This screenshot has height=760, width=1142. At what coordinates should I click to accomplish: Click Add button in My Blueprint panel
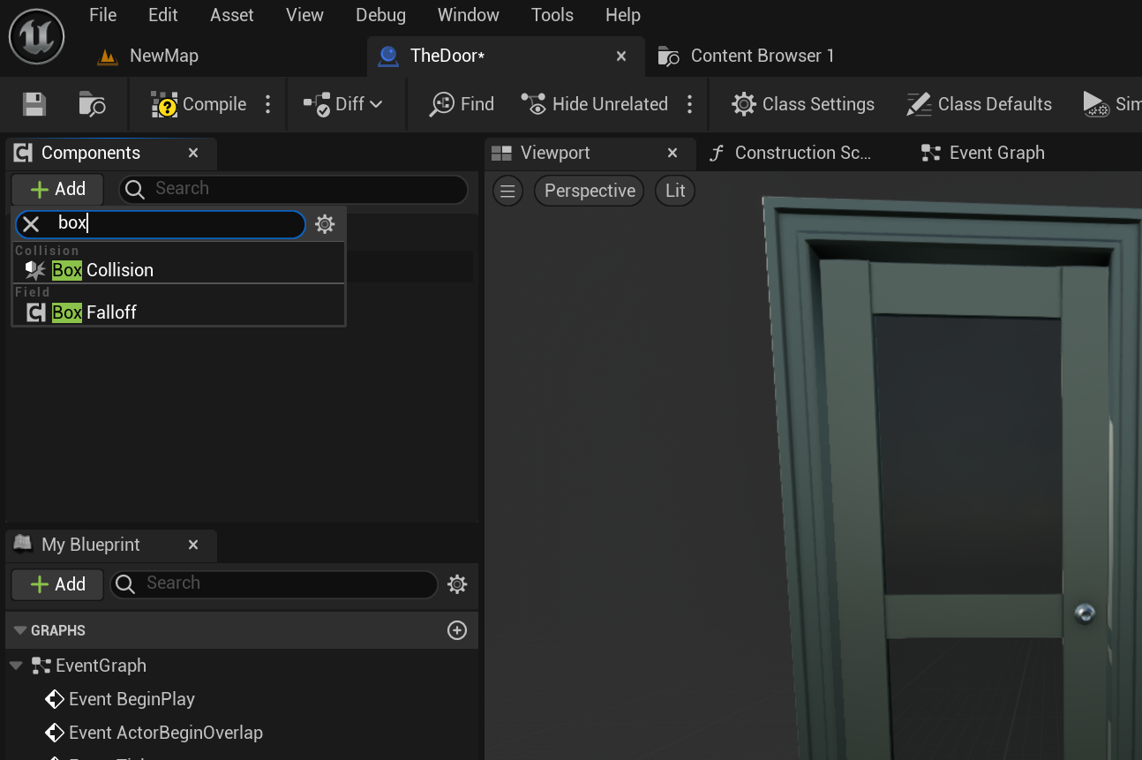(57, 584)
